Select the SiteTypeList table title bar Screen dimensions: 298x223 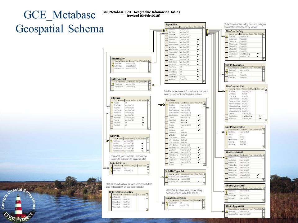131,79
